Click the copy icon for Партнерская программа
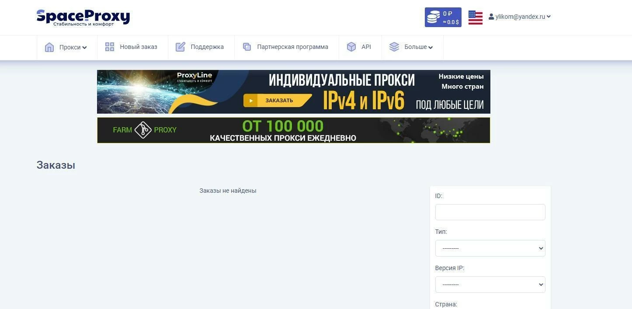The width and height of the screenshot is (632, 309). click(247, 47)
